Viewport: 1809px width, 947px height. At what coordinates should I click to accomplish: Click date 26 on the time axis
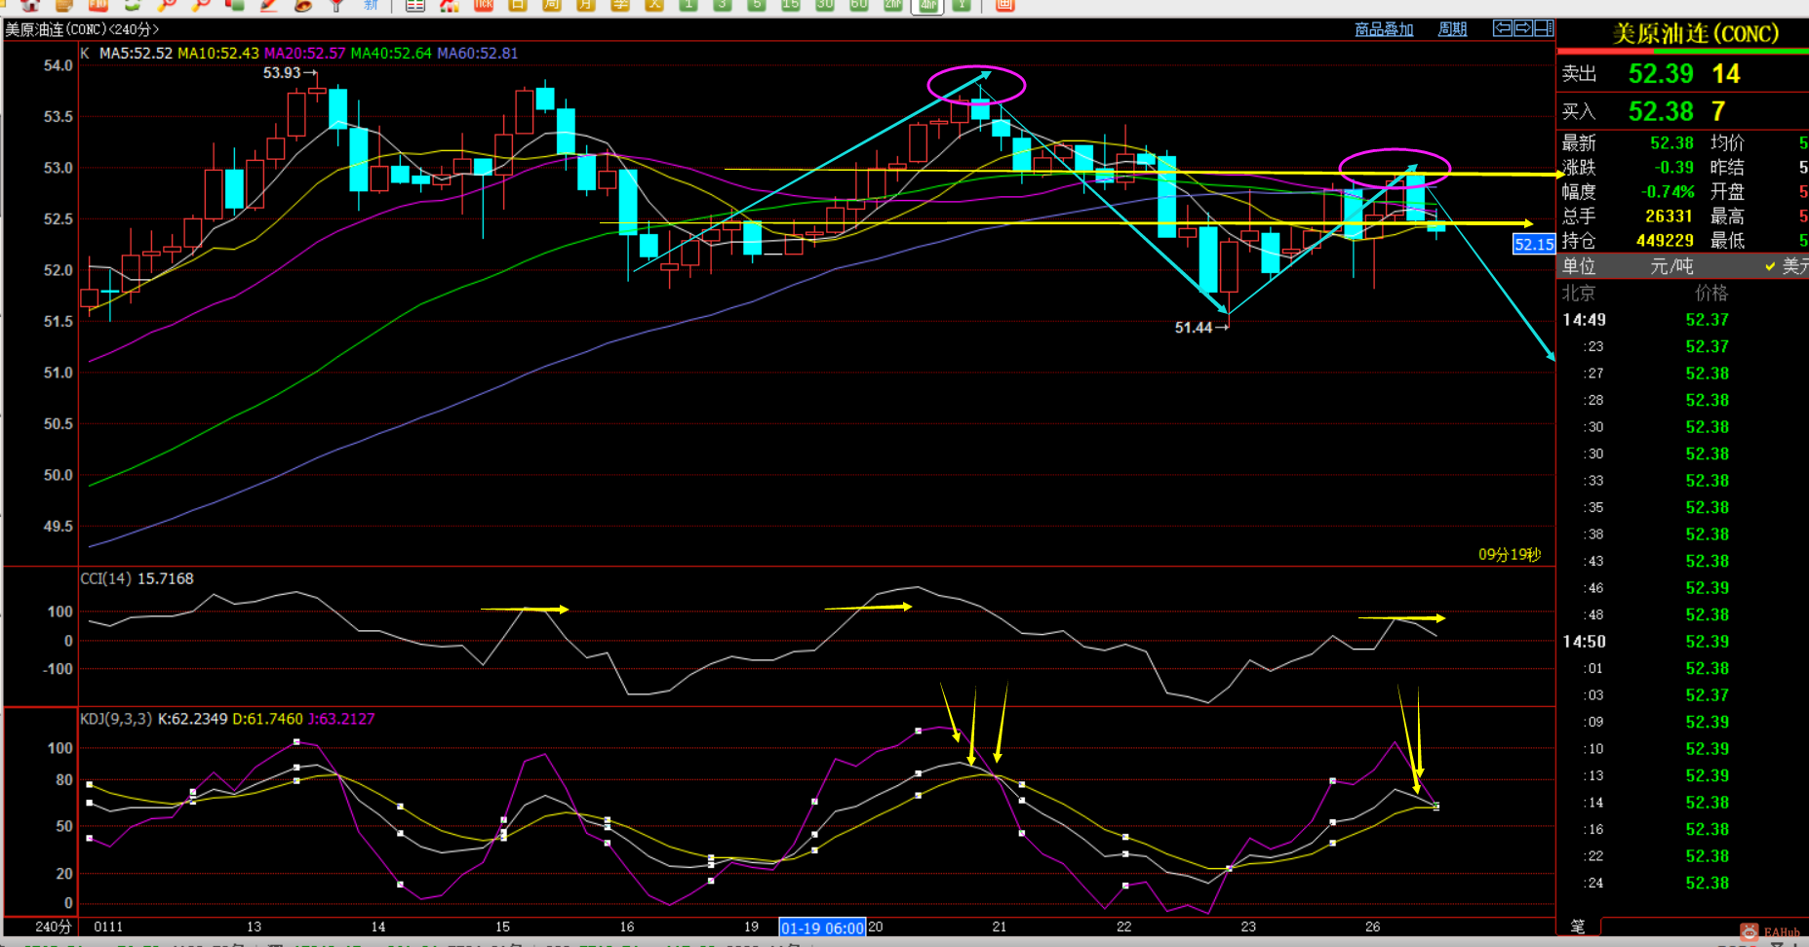(x=1373, y=927)
